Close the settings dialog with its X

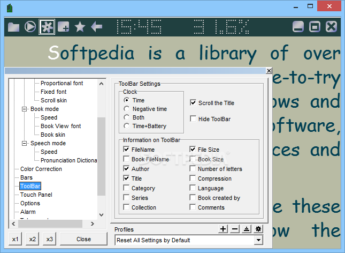point(269,71)
